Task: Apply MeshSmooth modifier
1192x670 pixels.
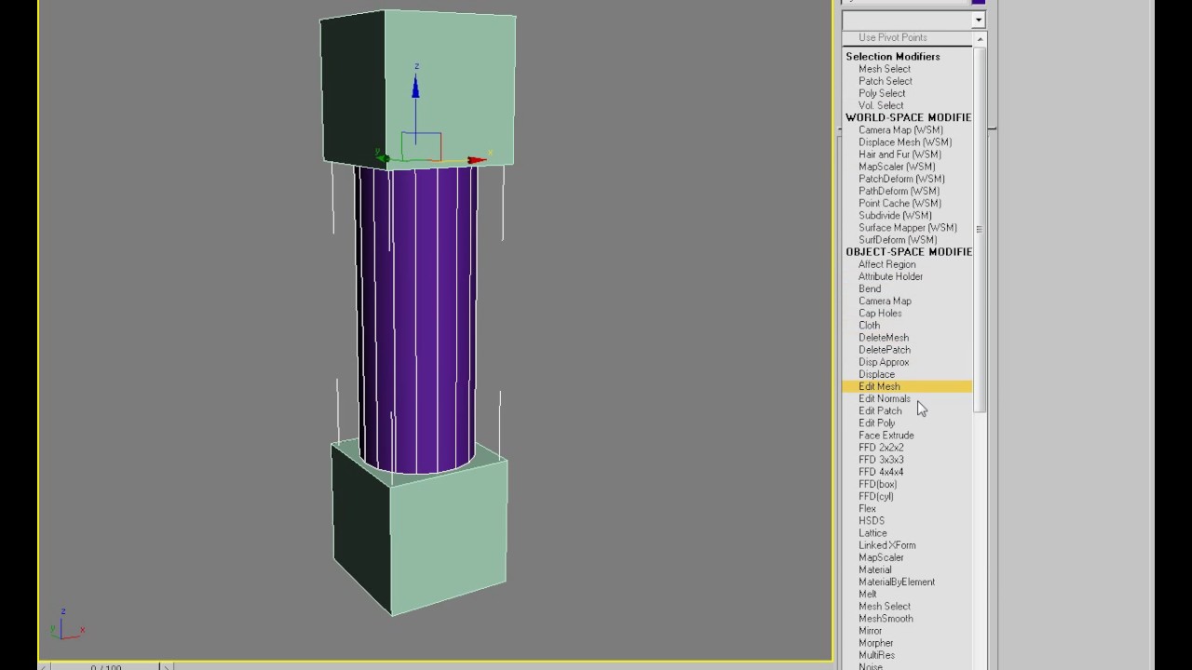Action: (885, 618)
